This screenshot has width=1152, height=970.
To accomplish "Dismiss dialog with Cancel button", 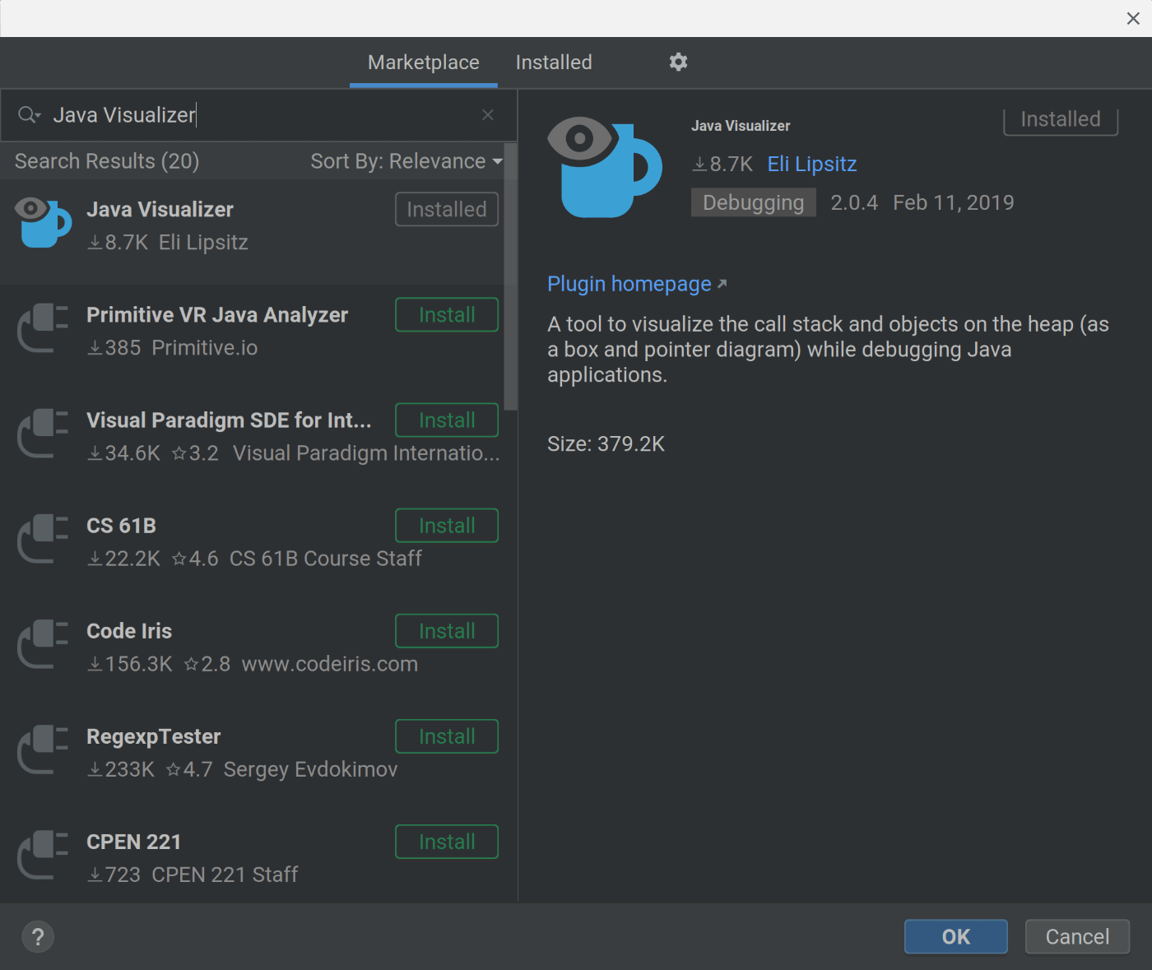I will 1077,936.
